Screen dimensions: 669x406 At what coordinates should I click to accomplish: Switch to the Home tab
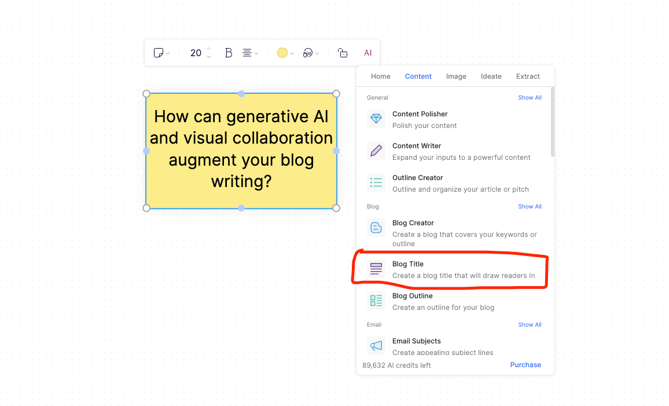pyautogui.click(x=381, y=76)
